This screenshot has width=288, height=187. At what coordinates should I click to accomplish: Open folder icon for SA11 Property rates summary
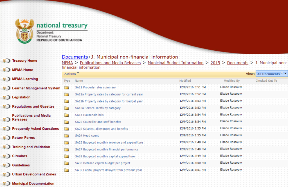pyautogui.click(x=66, y=88)
